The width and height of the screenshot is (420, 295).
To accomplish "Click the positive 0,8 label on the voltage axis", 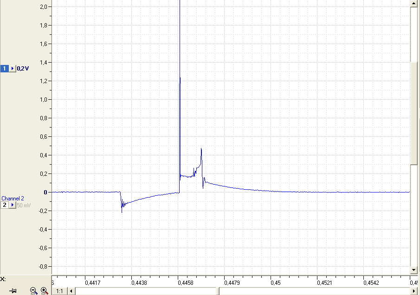I will pyautogui.click(x=44, y=118).
